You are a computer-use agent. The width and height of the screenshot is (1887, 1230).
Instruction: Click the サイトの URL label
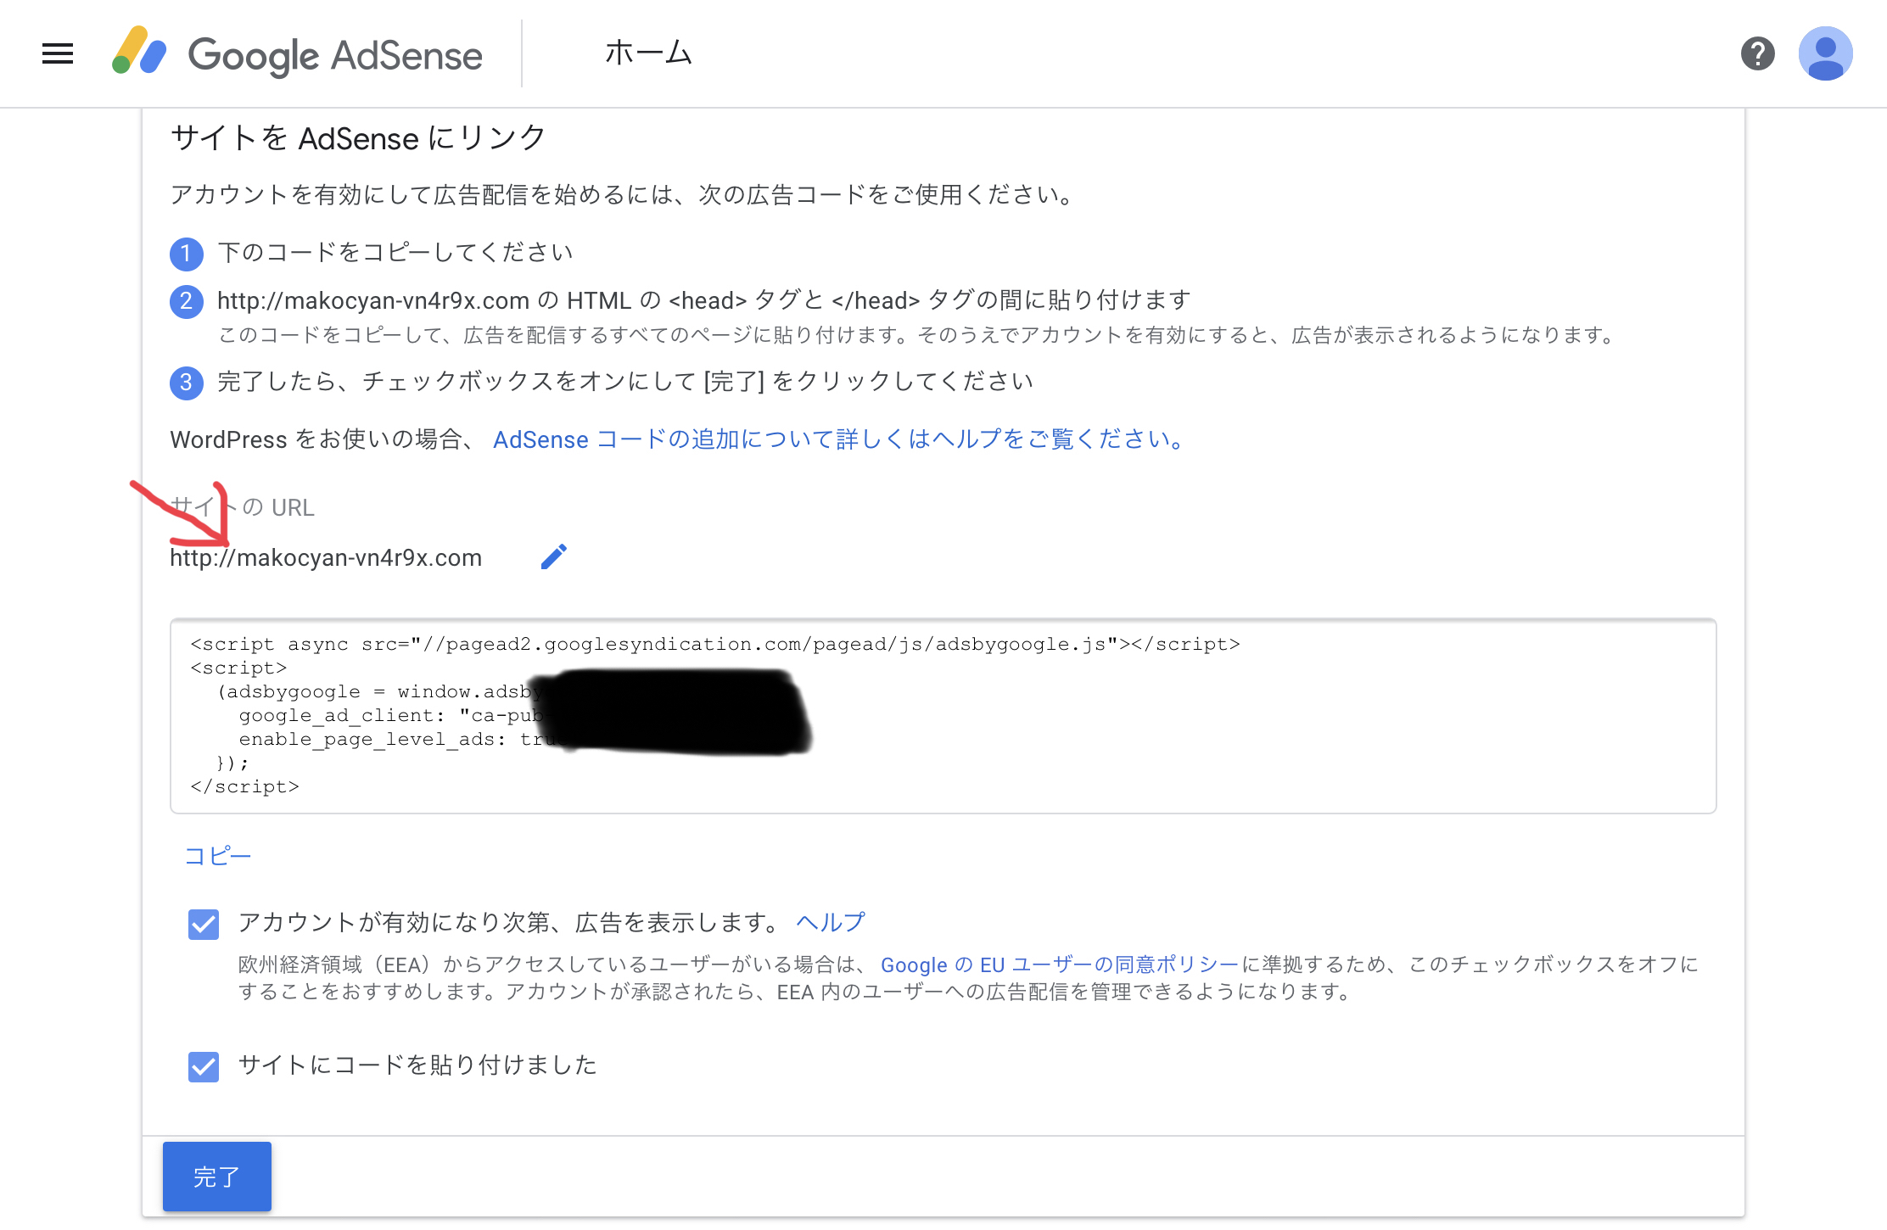pyautogui.click(x=243, y=507)
